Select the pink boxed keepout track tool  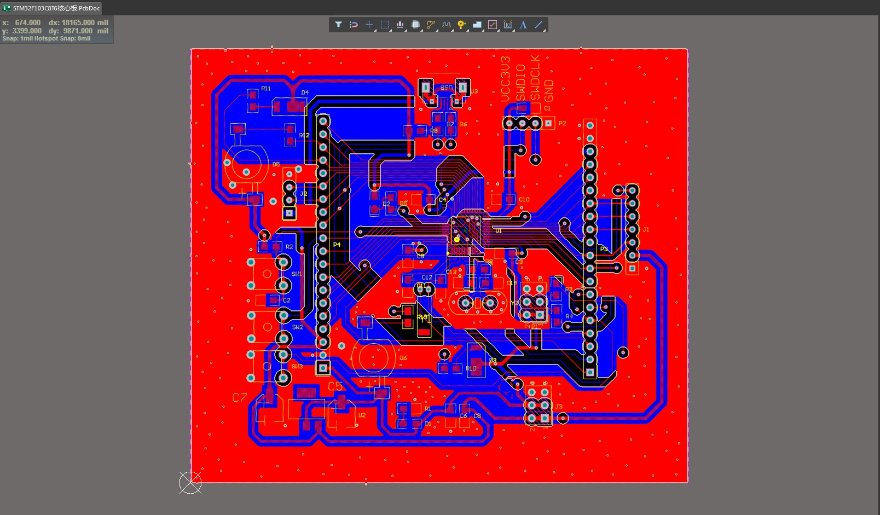(493, 25)
